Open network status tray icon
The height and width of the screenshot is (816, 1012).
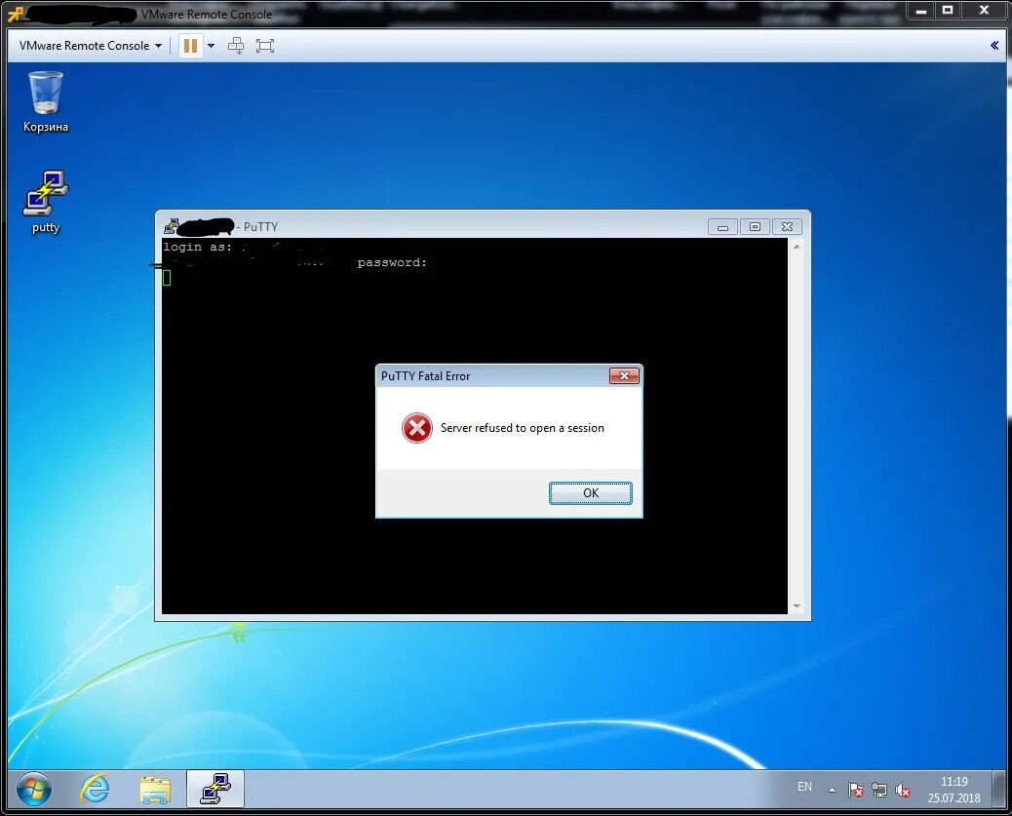(x=879, y=790)
